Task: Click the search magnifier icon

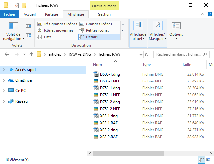Action: coord(205,54)
